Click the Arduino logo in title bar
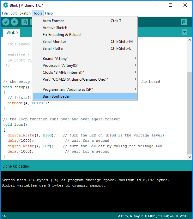This screenshot has width=193, height=219. pos(6,5)
